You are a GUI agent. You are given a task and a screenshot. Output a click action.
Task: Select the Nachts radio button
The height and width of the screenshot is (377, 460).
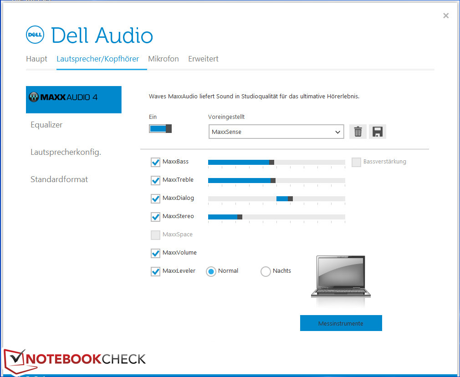pyautogui.click(x=266, y=271)
